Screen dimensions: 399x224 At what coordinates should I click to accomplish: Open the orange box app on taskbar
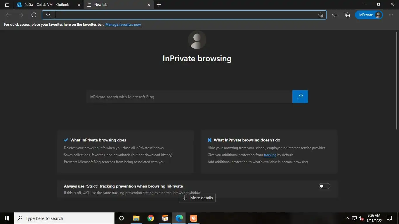[x=165, y=218]
